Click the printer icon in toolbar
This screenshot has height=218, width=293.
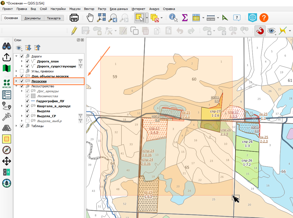coord(74,18)
